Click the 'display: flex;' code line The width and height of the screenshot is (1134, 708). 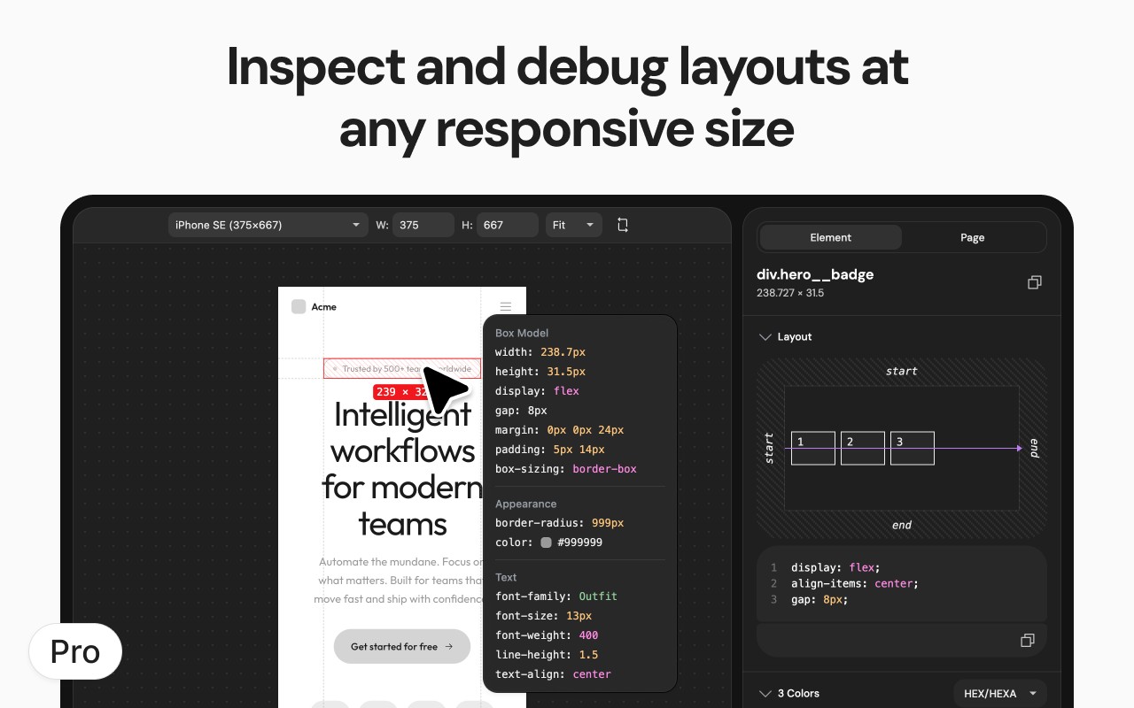point(835,567)
